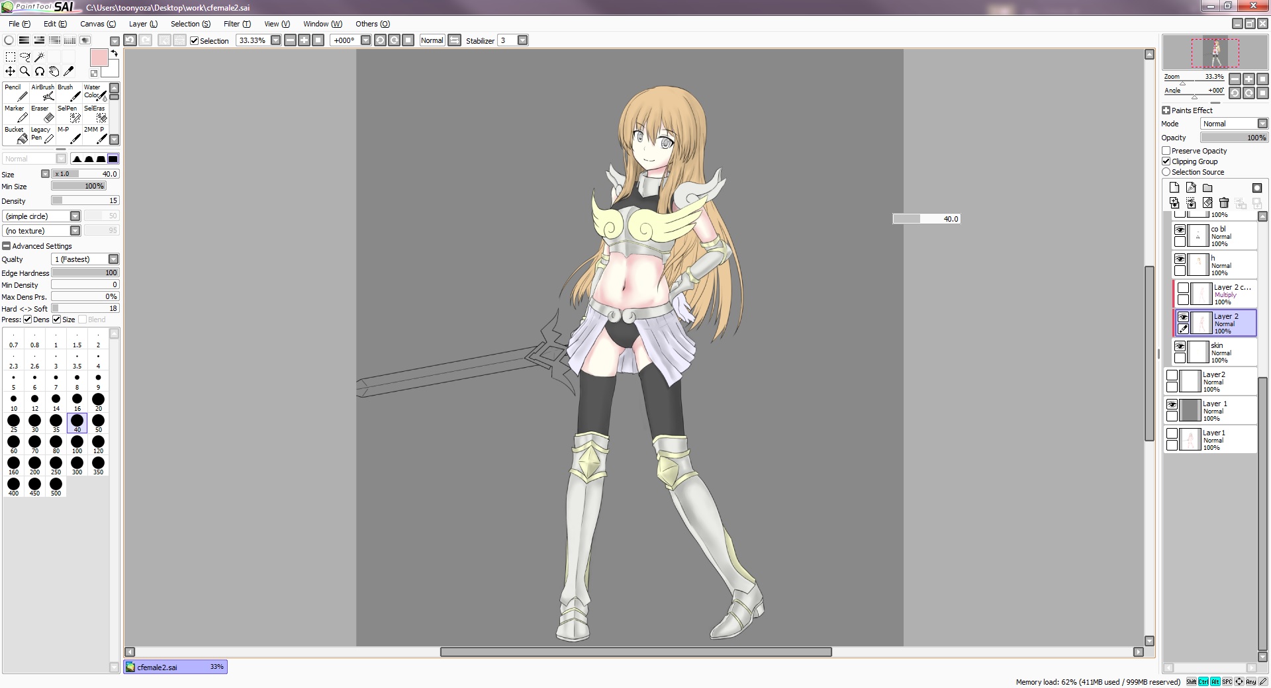Click the navigator zoom-out minus button

point(1235,79)
